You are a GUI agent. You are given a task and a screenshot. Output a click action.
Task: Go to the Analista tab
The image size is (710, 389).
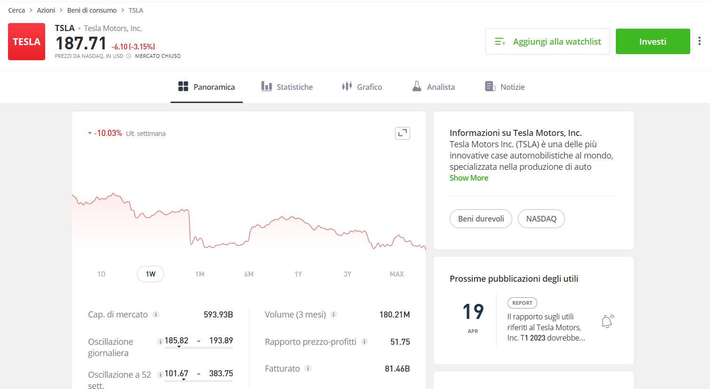coord(433,87)
